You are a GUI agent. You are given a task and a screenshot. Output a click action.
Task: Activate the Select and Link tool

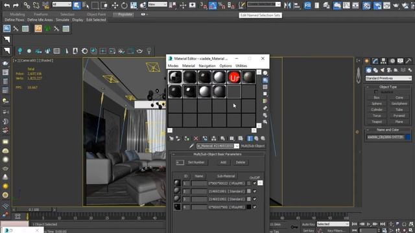click(27, 5)
